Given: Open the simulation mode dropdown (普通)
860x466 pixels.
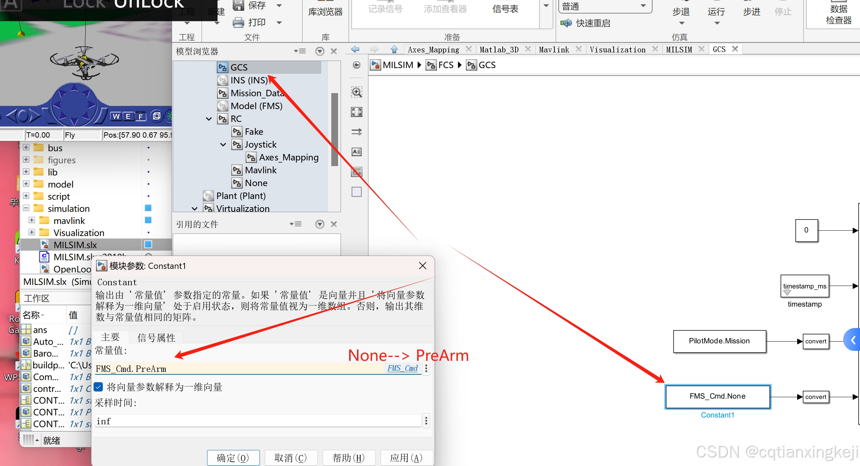Looking at the screenshot, I should coord(605,6).
